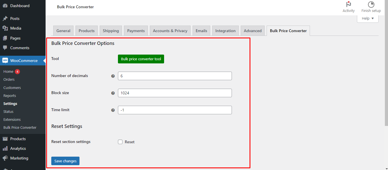388x170 pixels.
Task: Open the Marketing menu item
Action: point(23,158)
